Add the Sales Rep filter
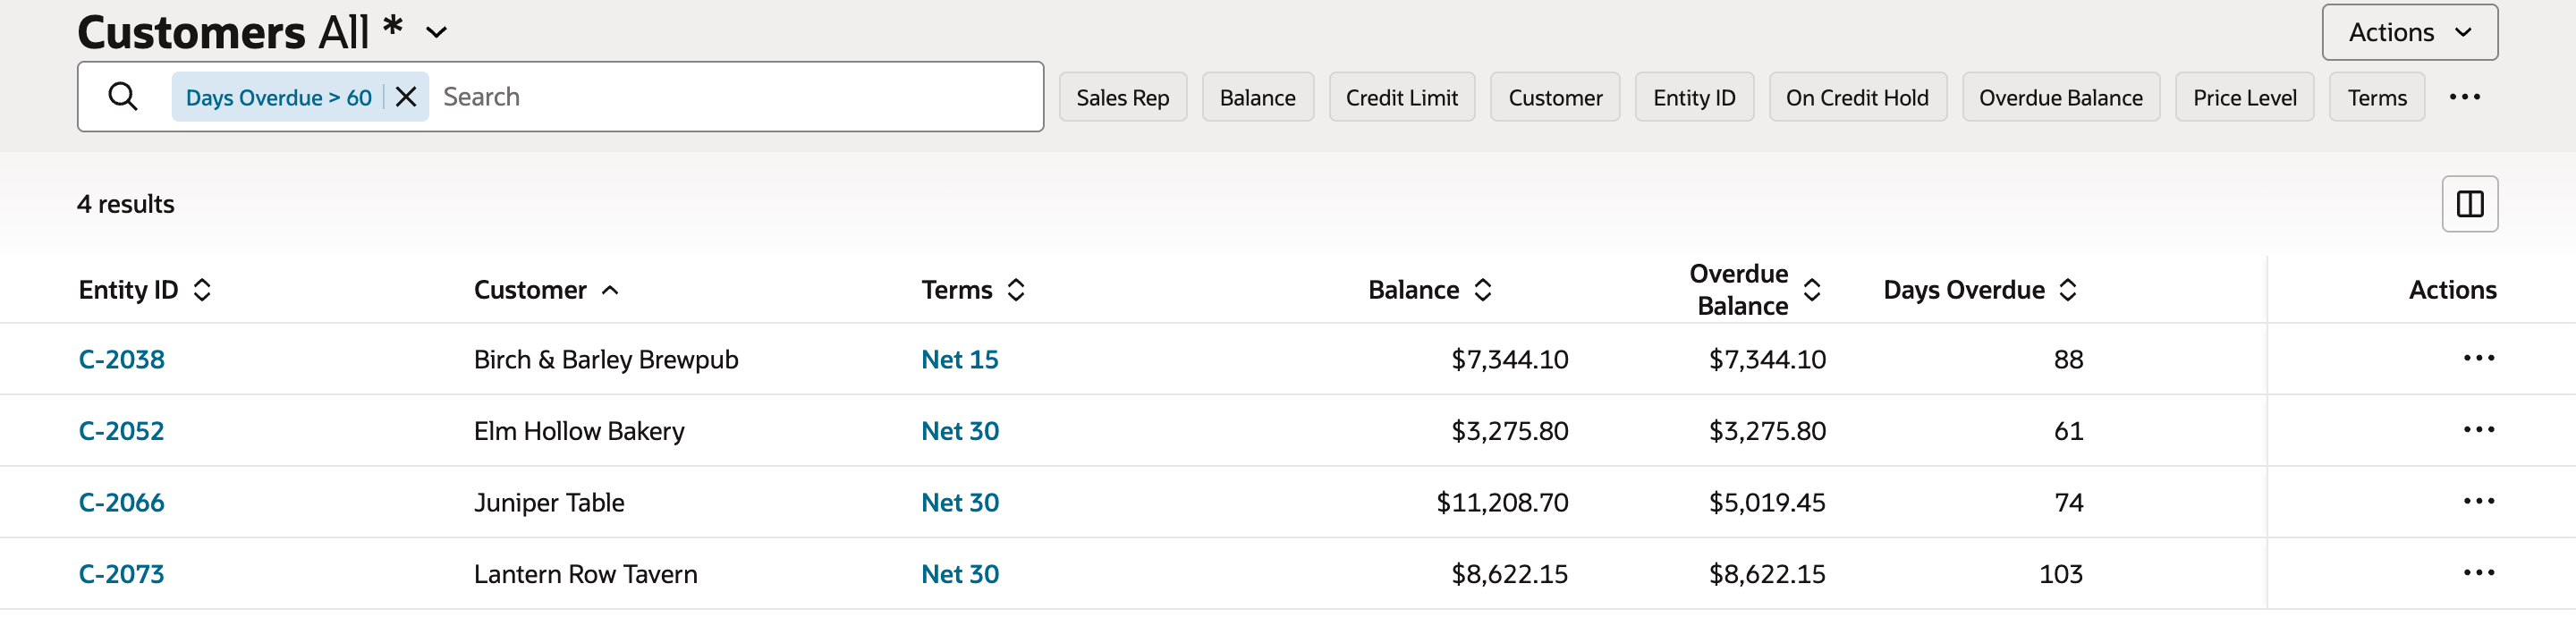 (x=1122, y=98)
